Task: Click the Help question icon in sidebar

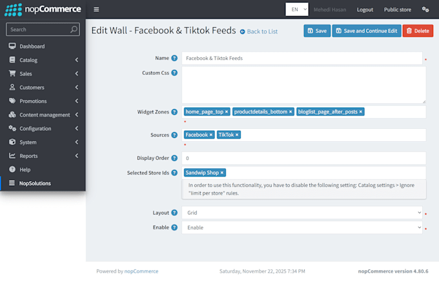Action: [x=12, y=170]
